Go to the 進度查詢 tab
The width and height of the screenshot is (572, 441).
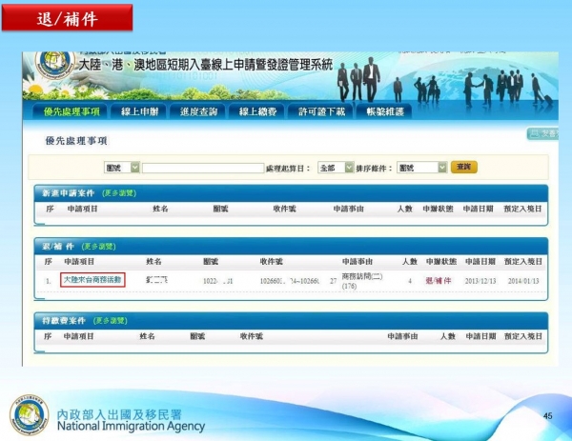pyautogui.click(x=198, y=112)
